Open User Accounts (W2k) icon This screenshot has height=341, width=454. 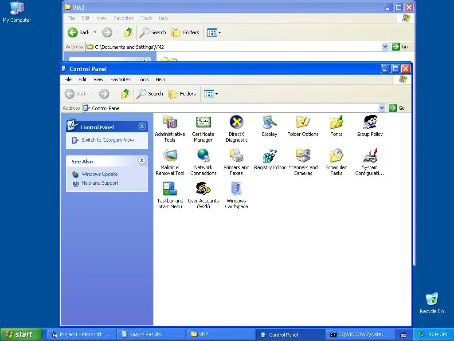click(x=203, y=195)
